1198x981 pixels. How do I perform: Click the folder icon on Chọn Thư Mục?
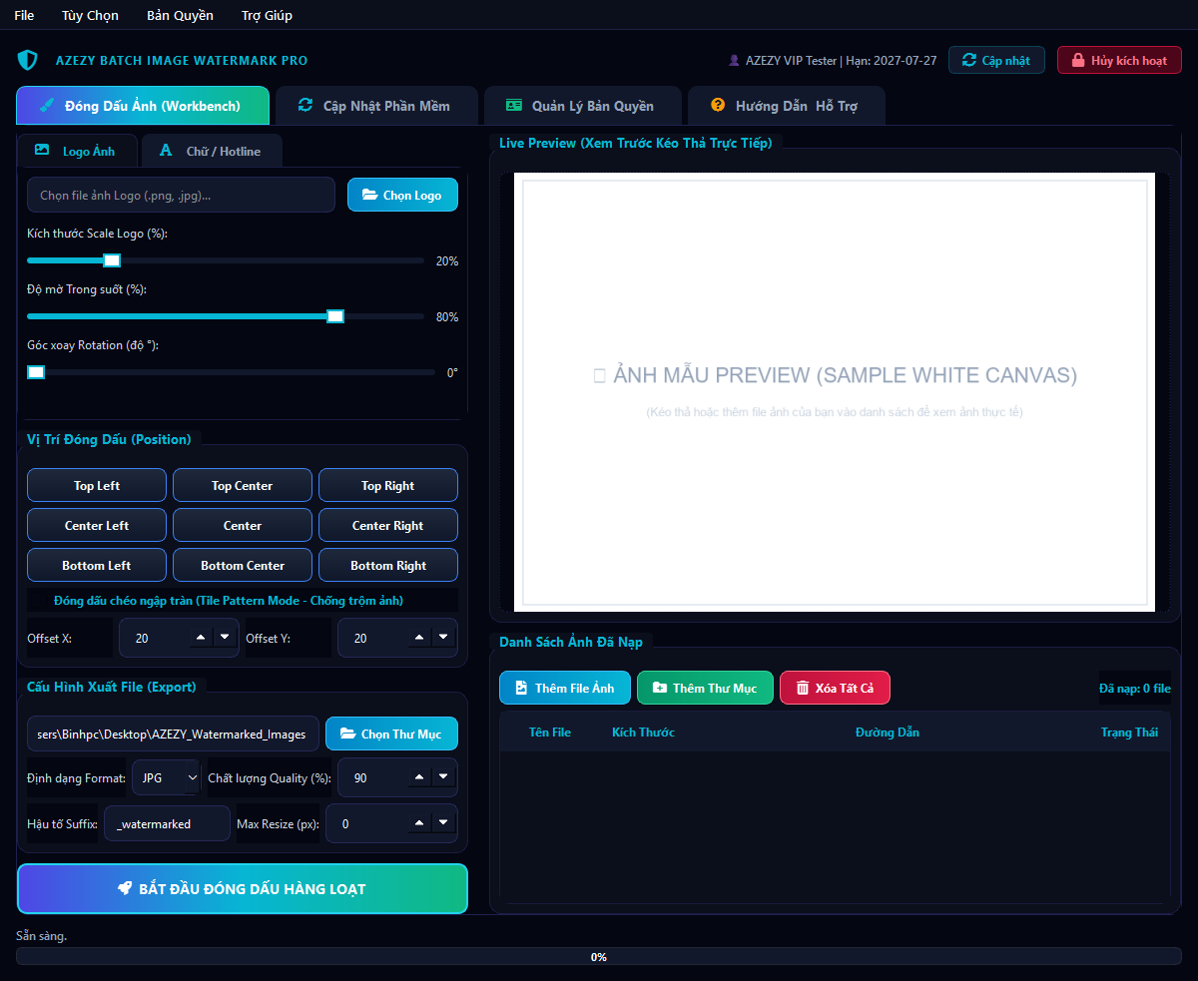(347, 734)
